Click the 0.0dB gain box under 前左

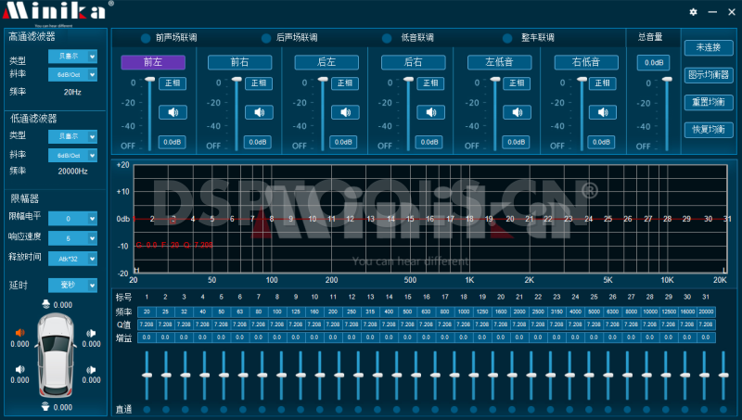(x=173, y=142)
